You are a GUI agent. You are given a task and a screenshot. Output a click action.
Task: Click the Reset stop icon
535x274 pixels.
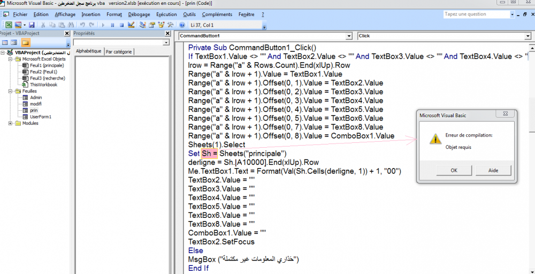(121, 25)
